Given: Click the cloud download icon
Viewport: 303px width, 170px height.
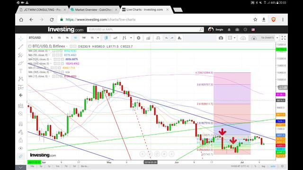Looking at the screenshot, I should (243, 38).
